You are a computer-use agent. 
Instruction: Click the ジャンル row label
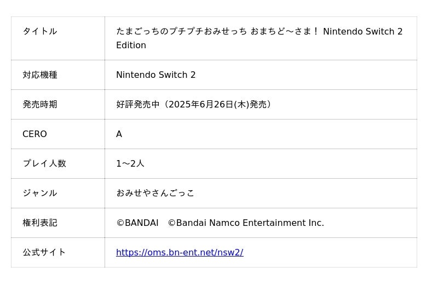click(x=40, y=193)
